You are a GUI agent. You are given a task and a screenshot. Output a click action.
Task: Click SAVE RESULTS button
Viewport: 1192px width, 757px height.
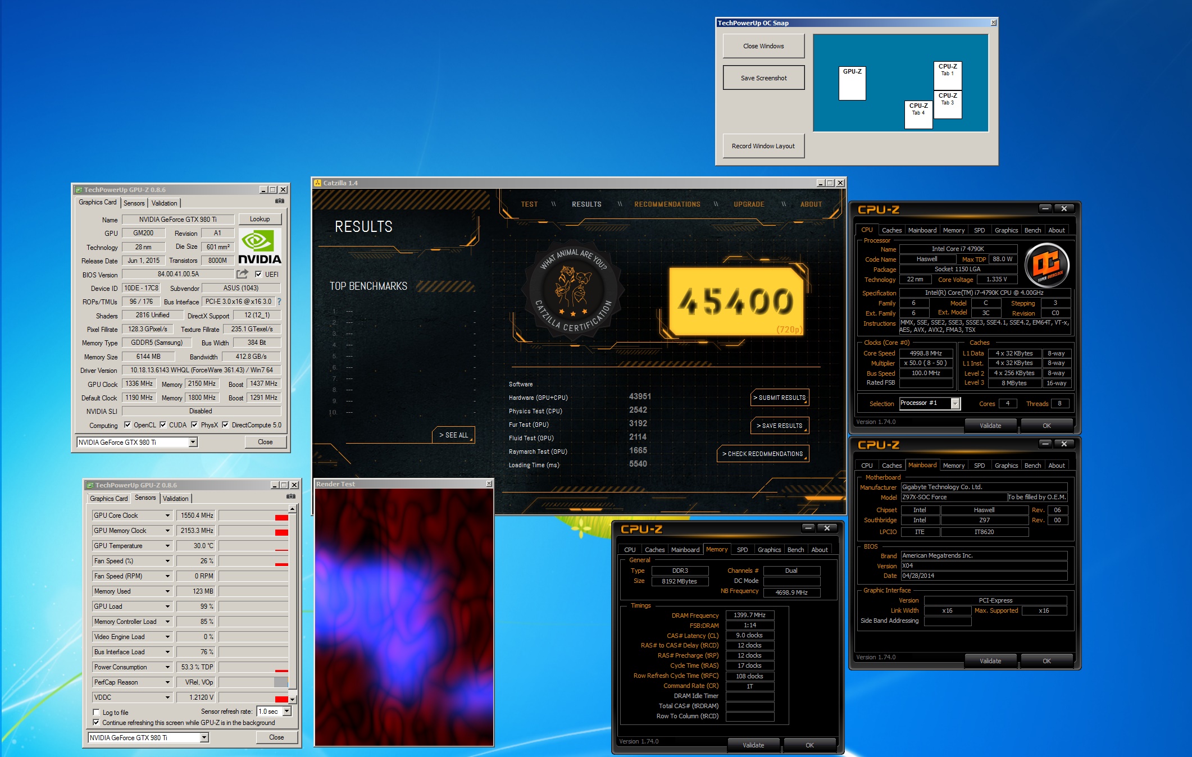780,426
